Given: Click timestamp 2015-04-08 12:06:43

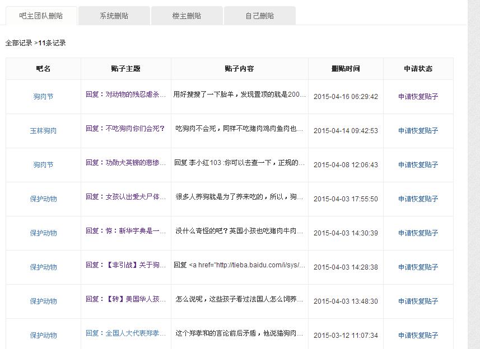Looking at the screenshot, I should [346, 165].
